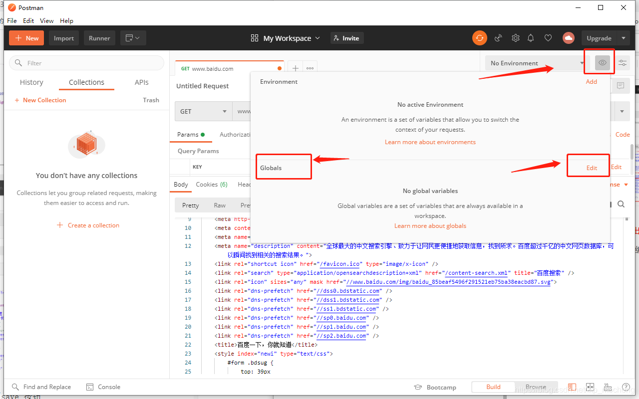This screenshot has width=639, height=399.
Task: Open Find and Replace
Action: [41, 387]
